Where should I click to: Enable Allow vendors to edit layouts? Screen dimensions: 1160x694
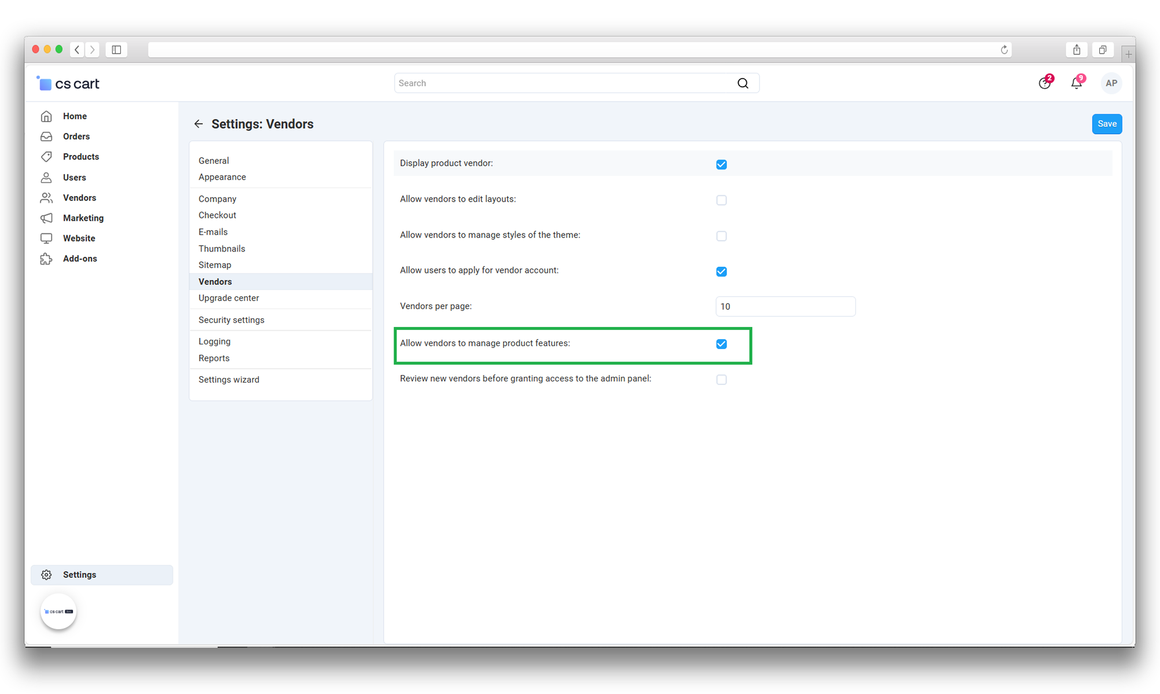(721, 200)
